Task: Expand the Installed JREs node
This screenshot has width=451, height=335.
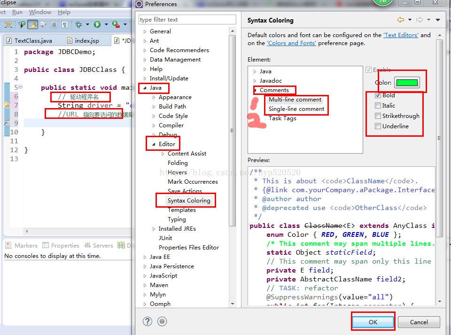Action: [154, 229]
